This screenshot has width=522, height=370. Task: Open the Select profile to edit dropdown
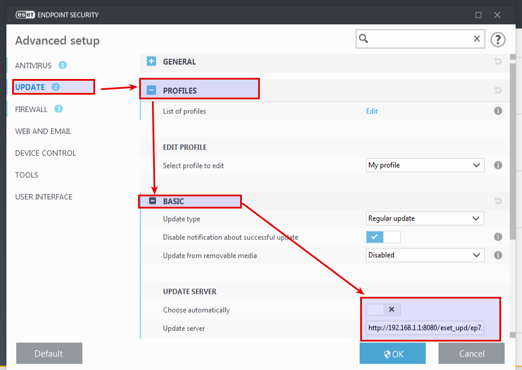click(425, 165)
